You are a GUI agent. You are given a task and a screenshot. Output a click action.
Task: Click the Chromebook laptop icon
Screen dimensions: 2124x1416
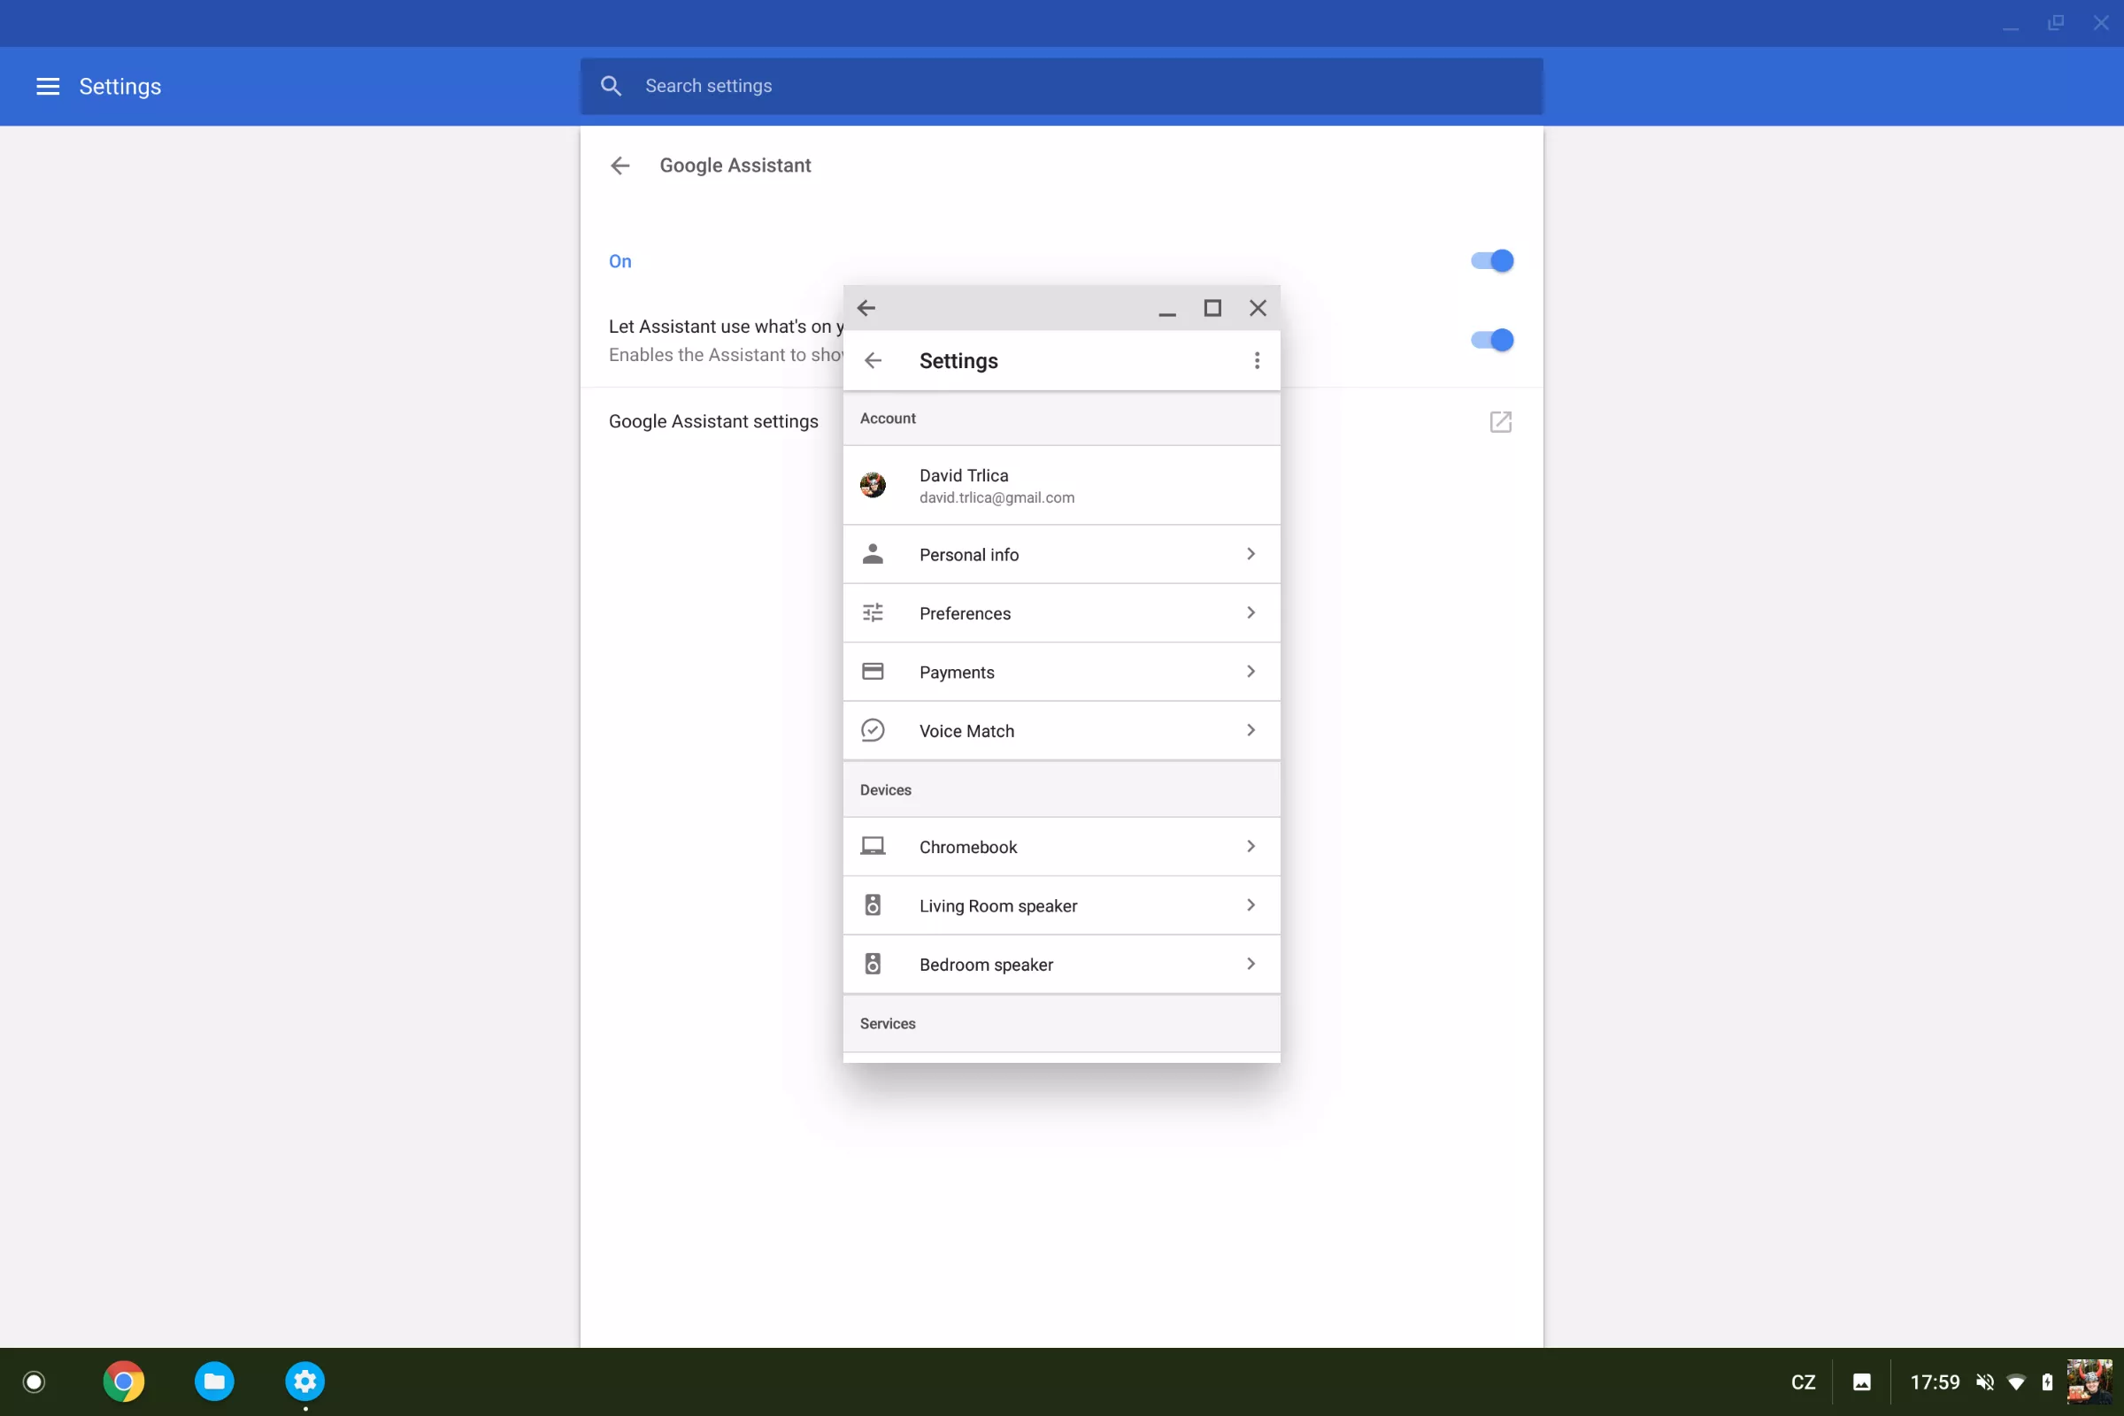tap(873, 846)
